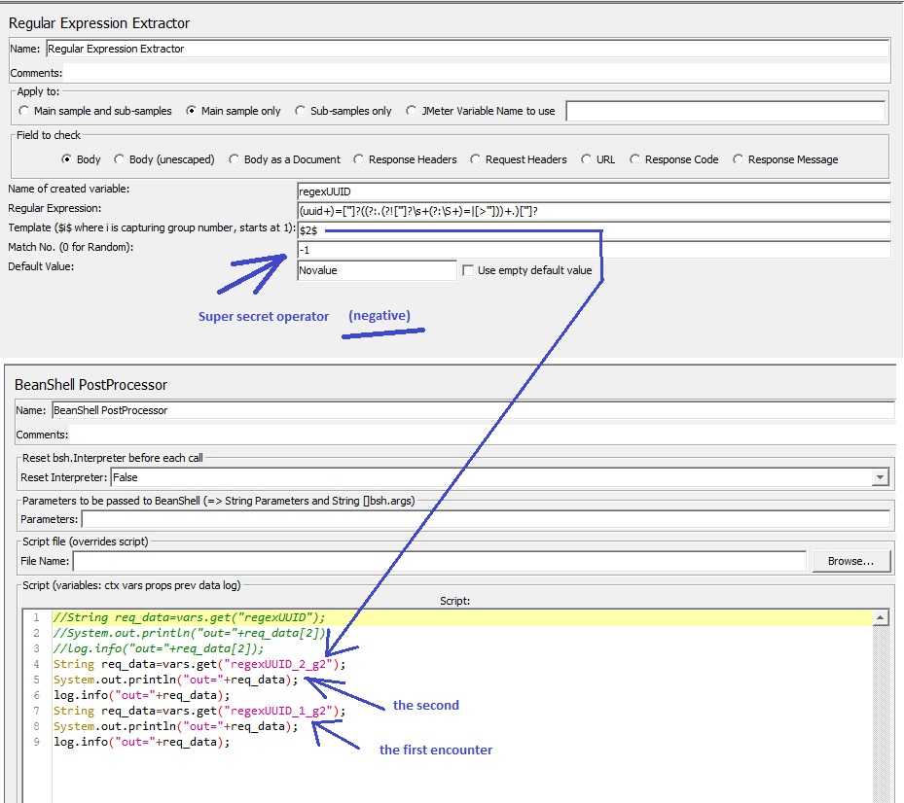The height and width of the screenshot is (803, 904).
Task: Click the Browse... button for script file
Action: 850,561
